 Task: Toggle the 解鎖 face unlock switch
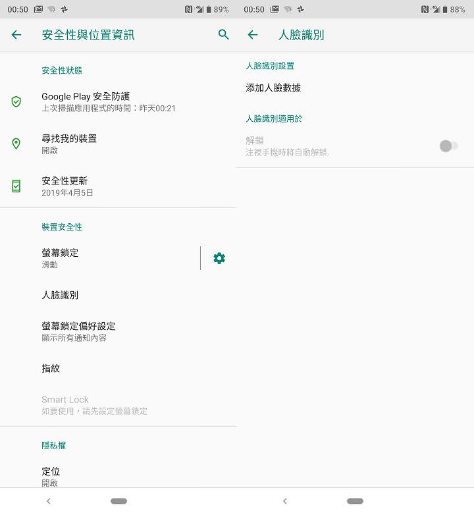point(449,146)
